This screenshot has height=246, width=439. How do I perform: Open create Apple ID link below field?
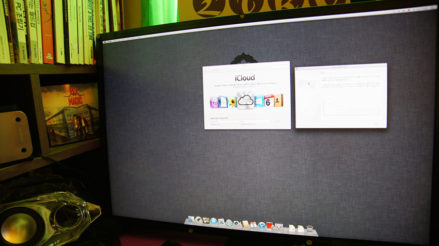(215, 124)
